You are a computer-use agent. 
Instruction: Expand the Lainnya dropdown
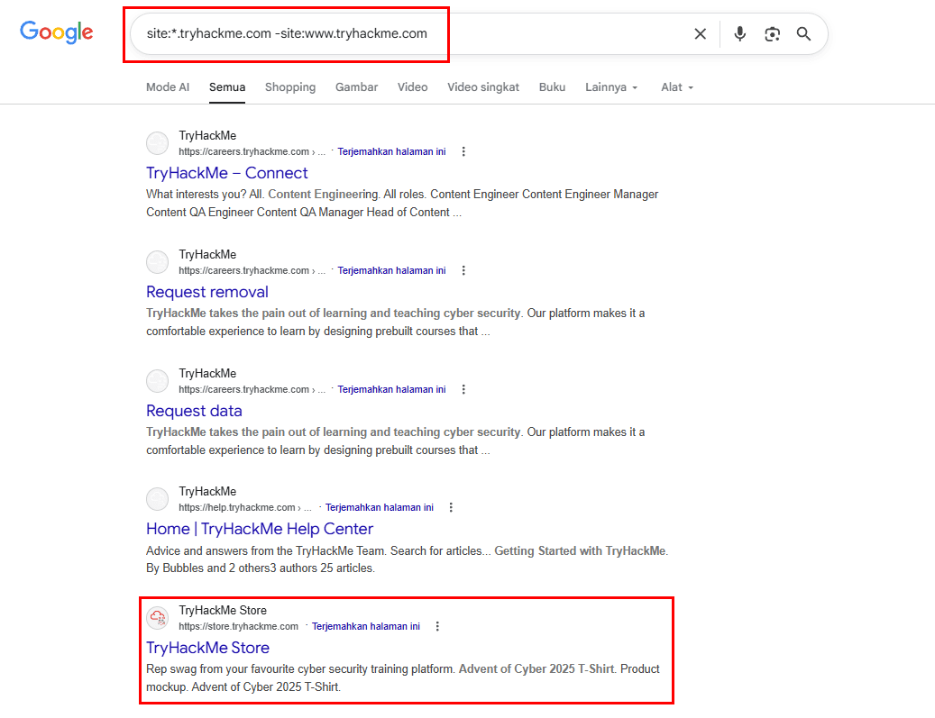tap(611, 87)
